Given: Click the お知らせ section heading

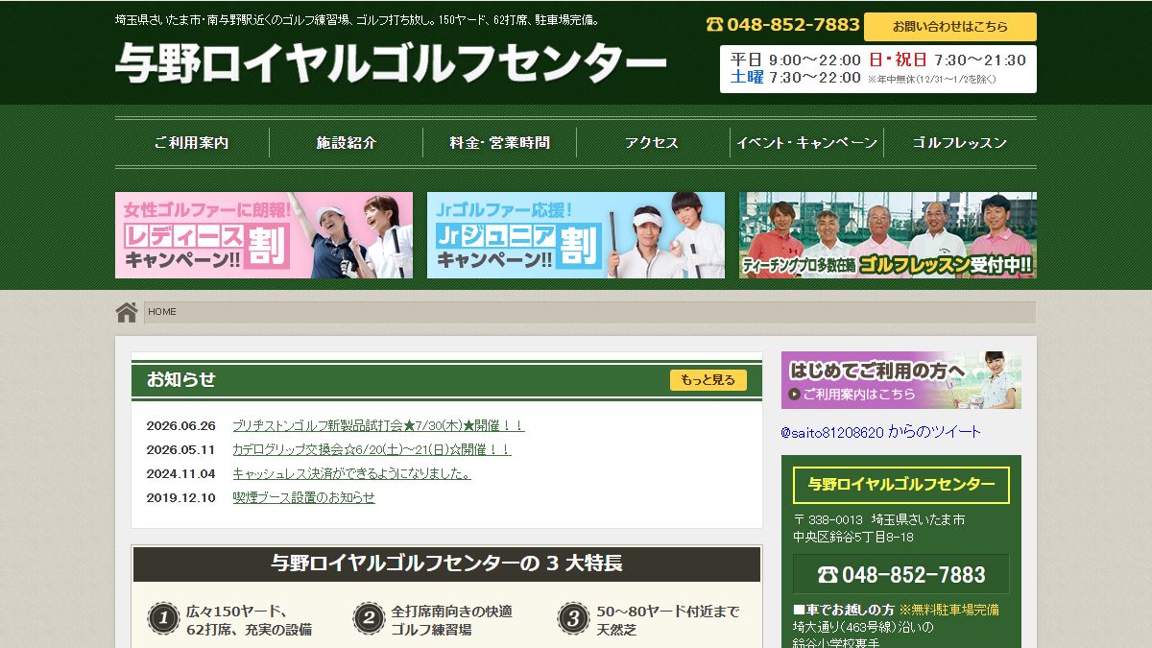Looking at the screenshot, I should tap(181, 379).
